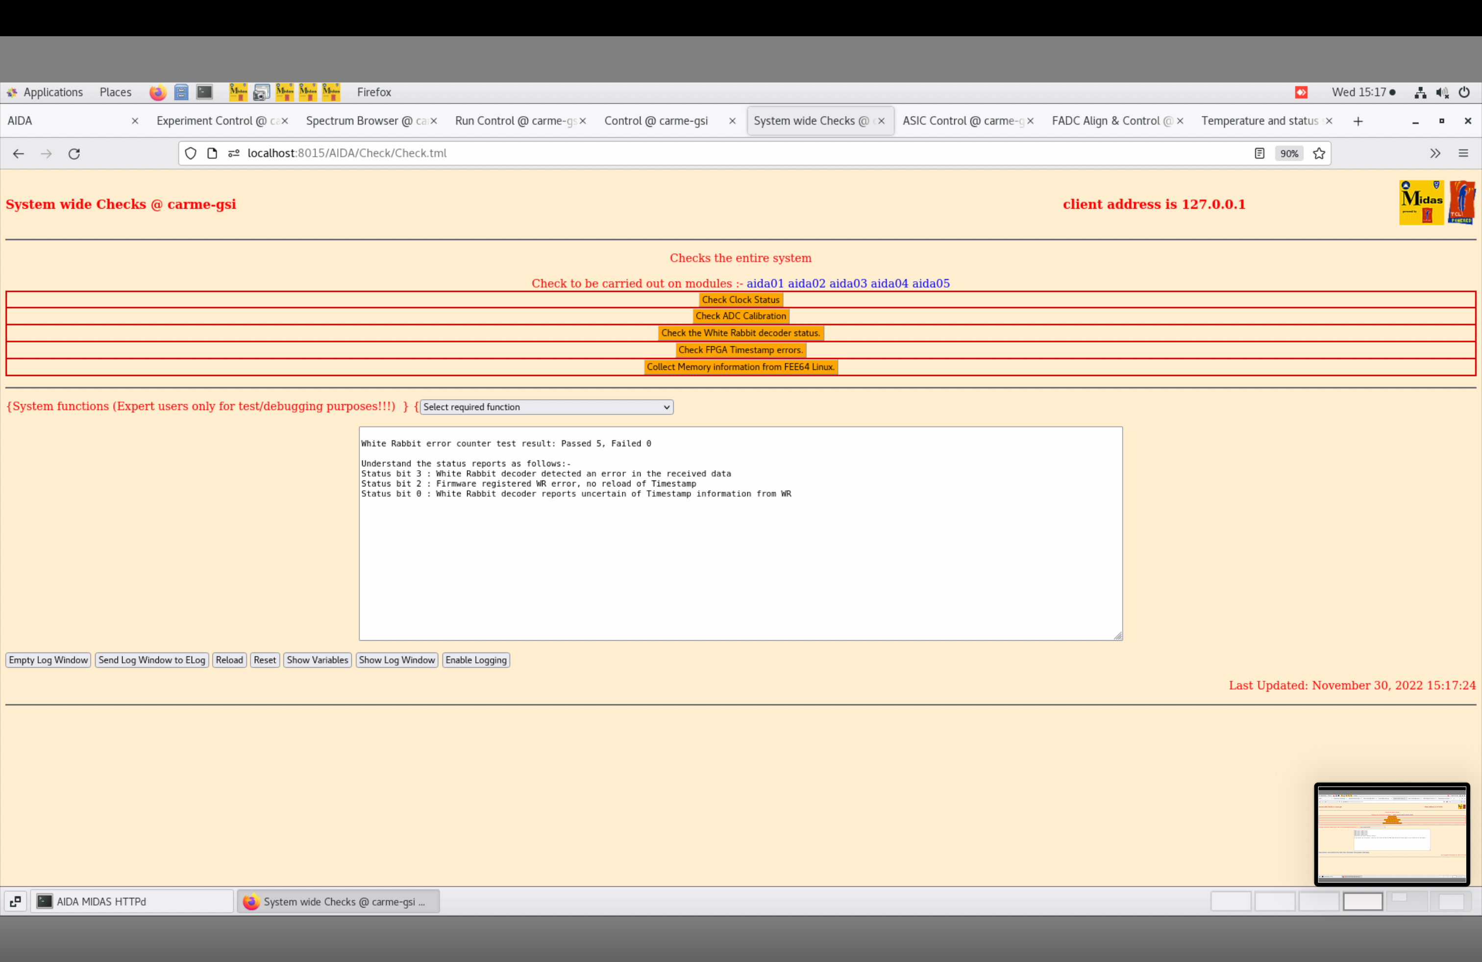
Task: Click the Firefox launcher icon in top panel
Action: point(157,92)
